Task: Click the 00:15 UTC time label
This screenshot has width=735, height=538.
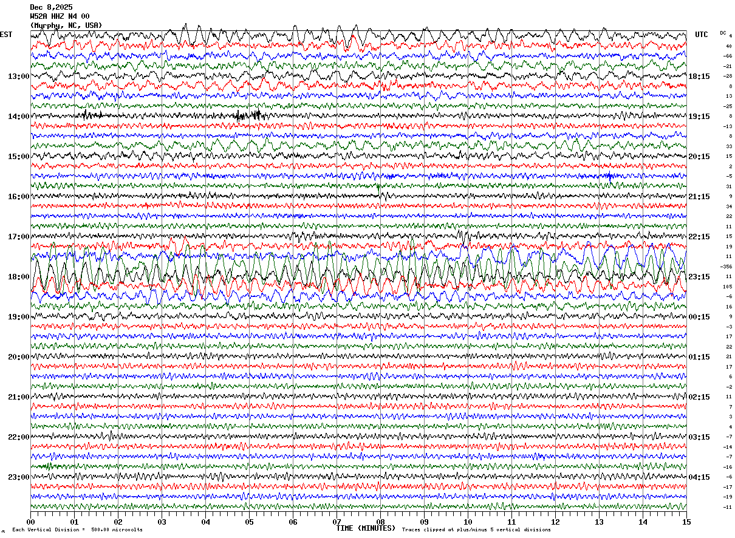Action: pos(699,317)
